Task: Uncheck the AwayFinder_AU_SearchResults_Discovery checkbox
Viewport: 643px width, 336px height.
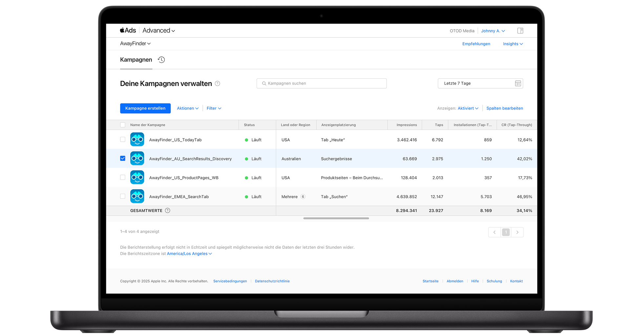Action: 123,158
